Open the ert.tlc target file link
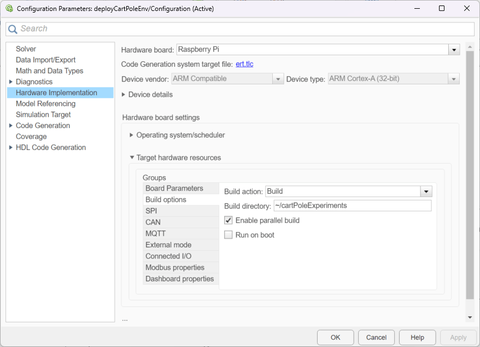The height and width of the screenshot is (347, 480). click(x=244, y=64)
